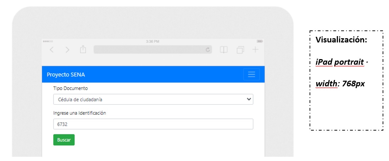The height and width of the screenshot is (161, 389).
Task: Focus the identification field containing 6732
Action: (153, 124)
